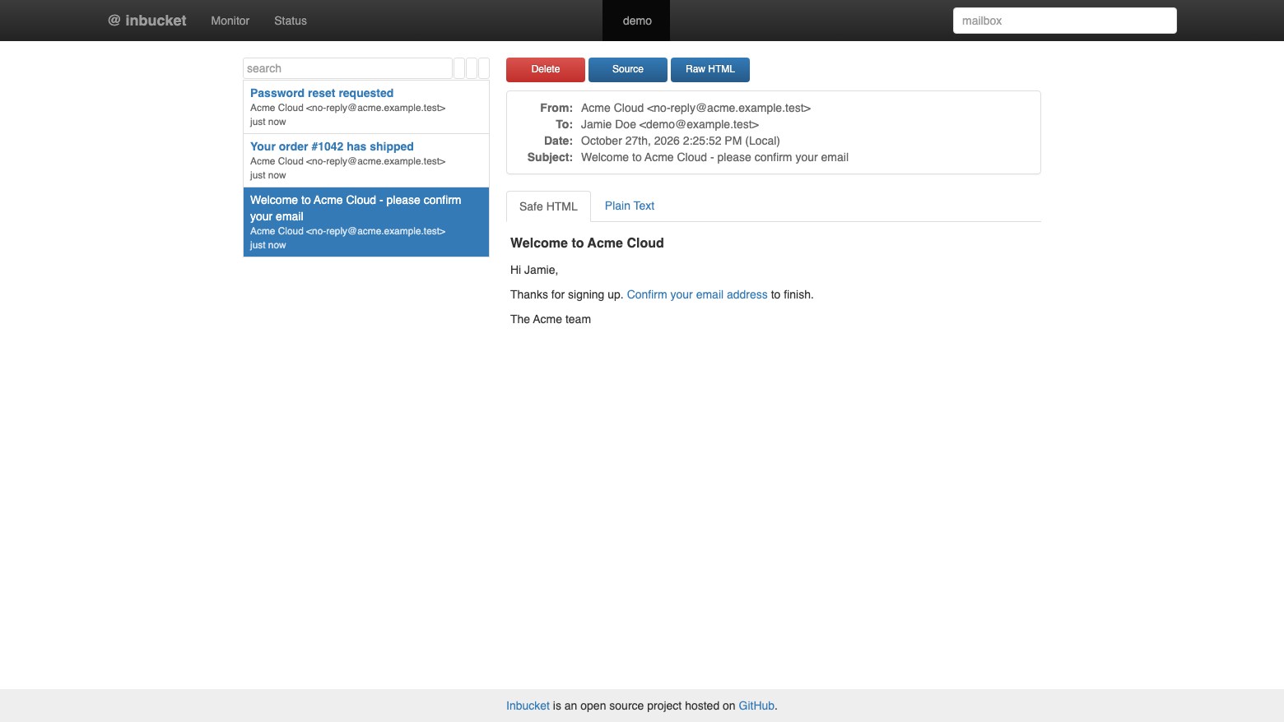Click the message search box
The image size is (1284, 722).
click(347, 68)
